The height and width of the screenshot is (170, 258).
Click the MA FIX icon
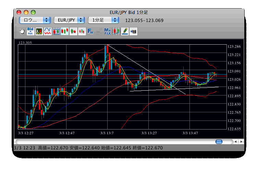pos(108,31)
